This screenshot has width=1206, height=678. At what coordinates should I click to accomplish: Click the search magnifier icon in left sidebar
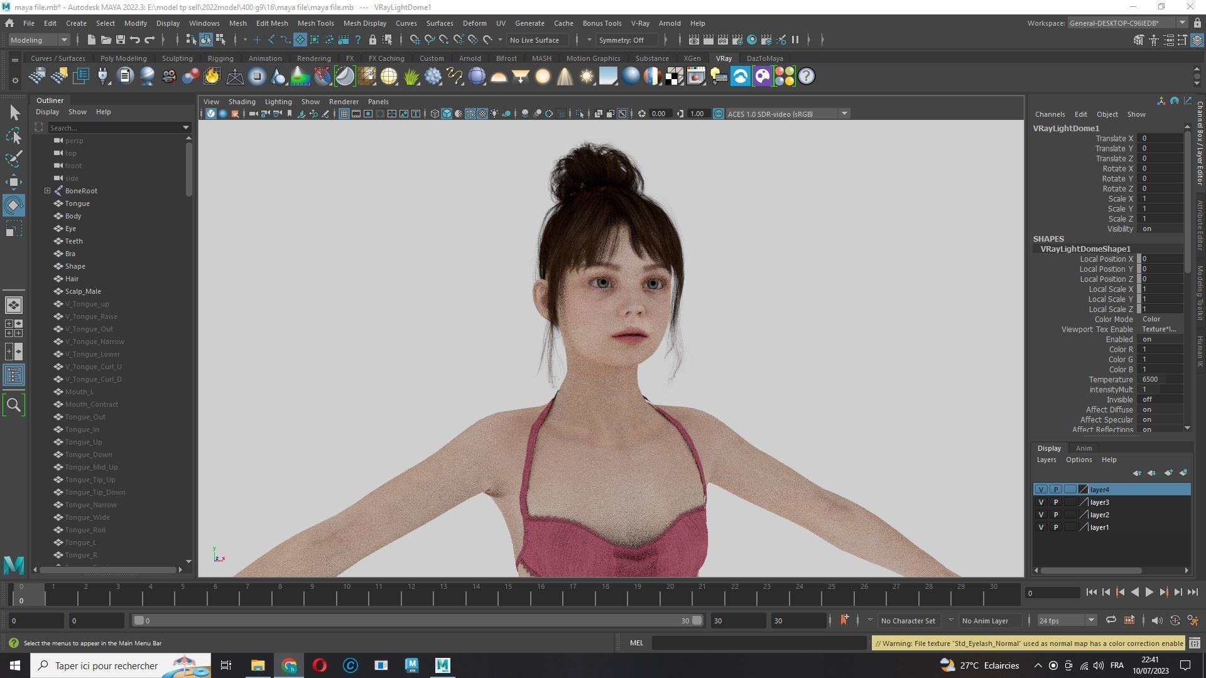(14, 406)
